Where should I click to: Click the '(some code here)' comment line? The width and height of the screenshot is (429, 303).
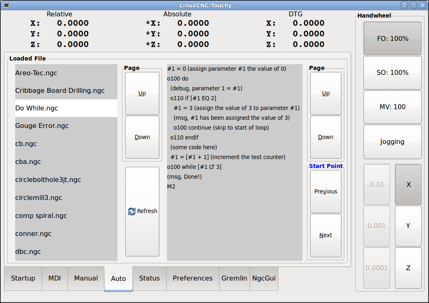(194, 147)
